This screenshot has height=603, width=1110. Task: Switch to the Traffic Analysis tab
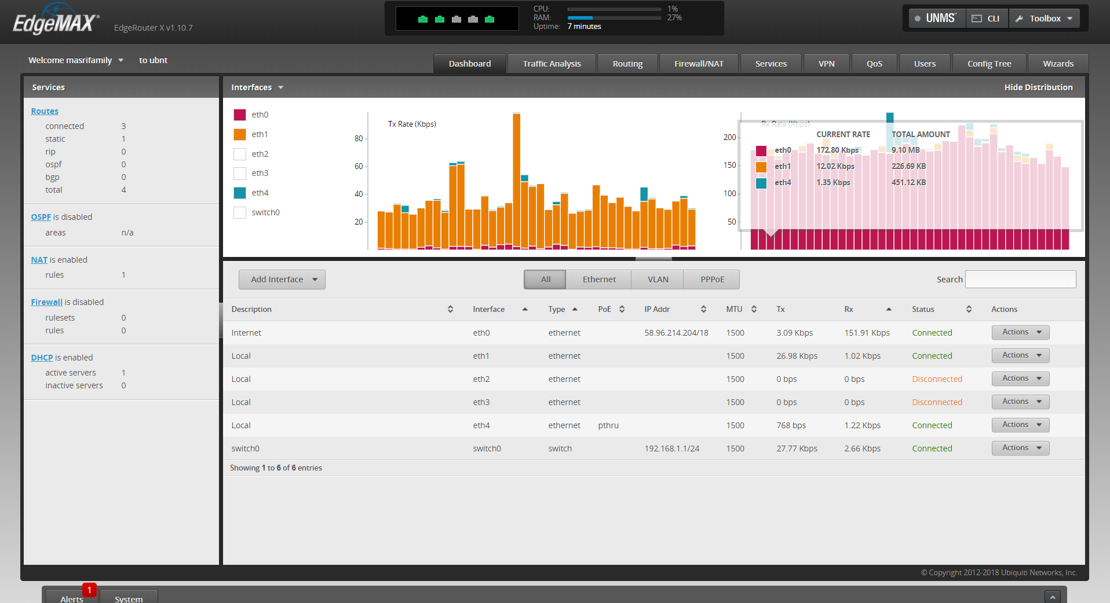(552, 64)
